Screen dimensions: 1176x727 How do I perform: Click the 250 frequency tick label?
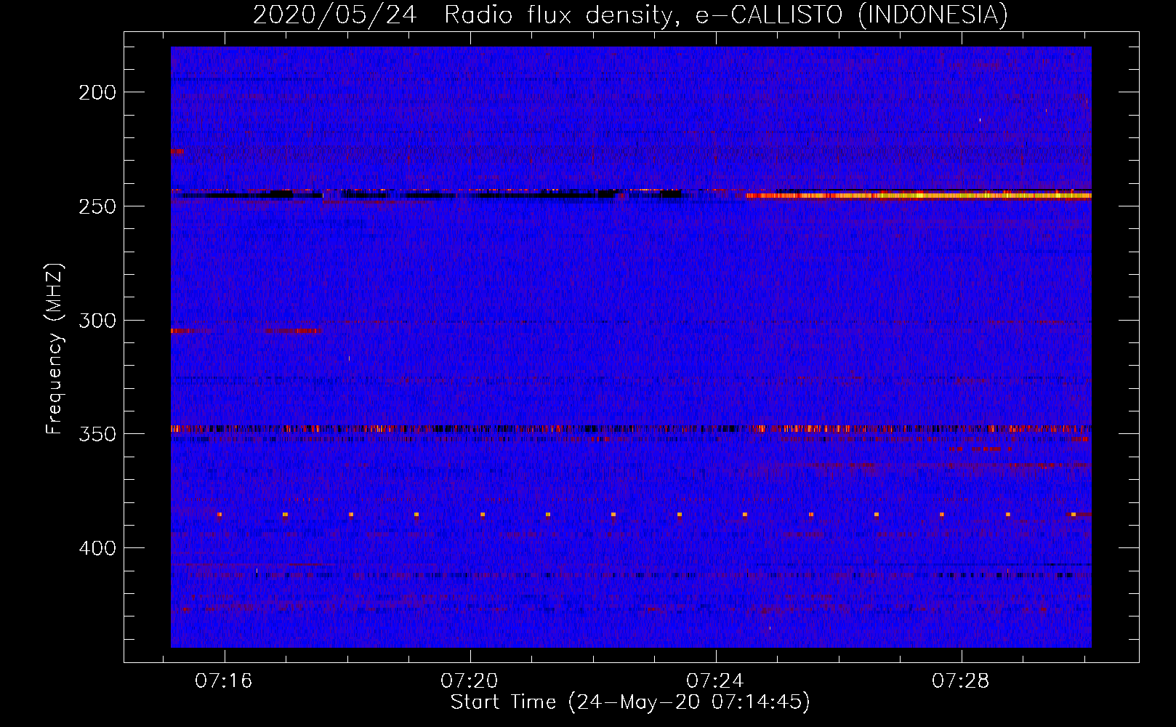(97, 206)
